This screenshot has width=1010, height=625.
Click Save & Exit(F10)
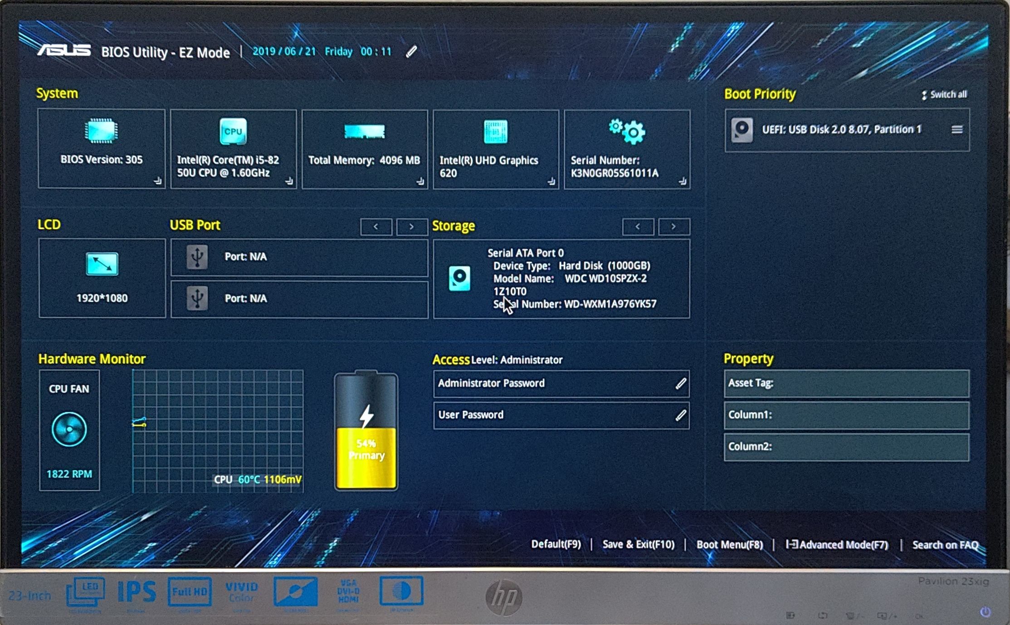pyautogui.click(x=638, y=544)
